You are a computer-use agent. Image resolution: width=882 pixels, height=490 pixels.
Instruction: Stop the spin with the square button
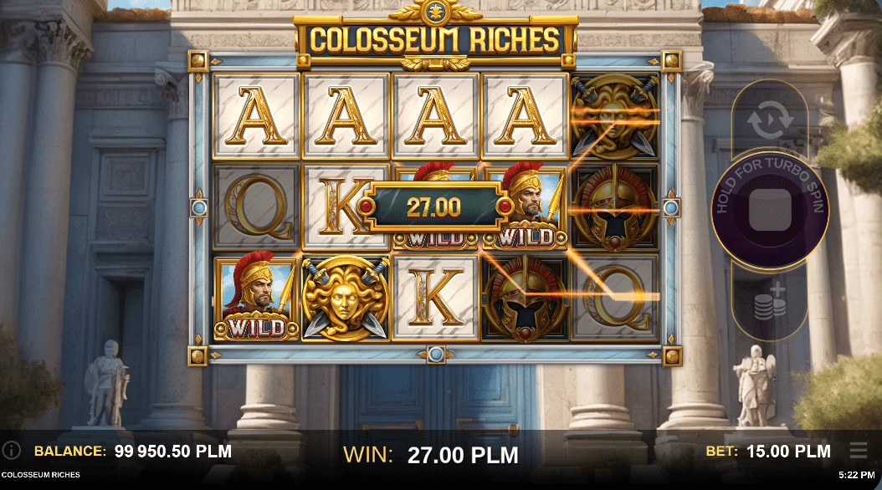tap(770, 210)
